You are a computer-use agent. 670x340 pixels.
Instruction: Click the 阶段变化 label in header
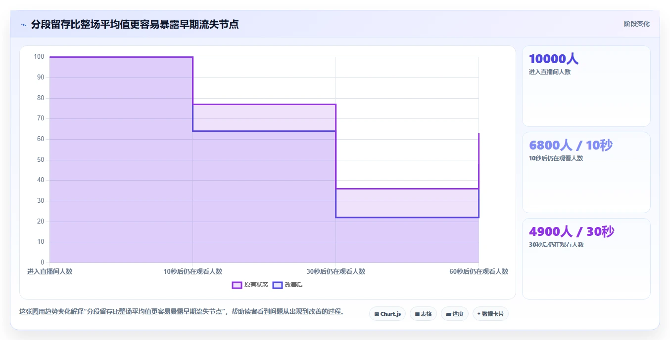(637, 24)
